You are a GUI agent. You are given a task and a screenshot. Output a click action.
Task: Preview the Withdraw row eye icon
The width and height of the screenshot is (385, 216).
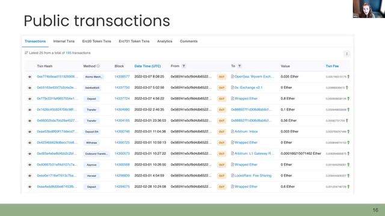(29, 143)
